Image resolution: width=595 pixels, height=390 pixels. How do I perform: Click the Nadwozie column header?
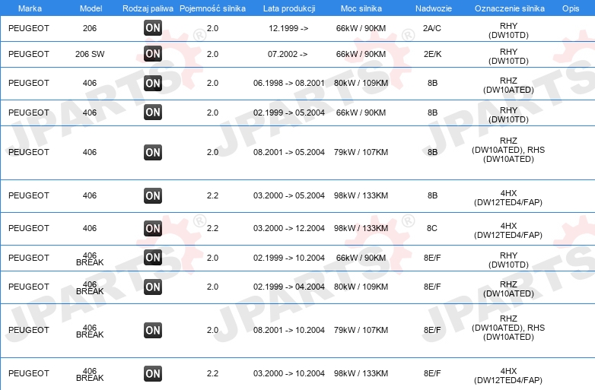434,8
